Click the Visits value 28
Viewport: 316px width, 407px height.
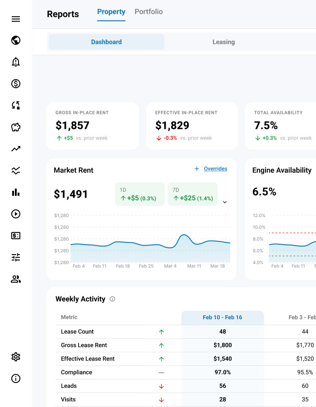pos(223,399)
